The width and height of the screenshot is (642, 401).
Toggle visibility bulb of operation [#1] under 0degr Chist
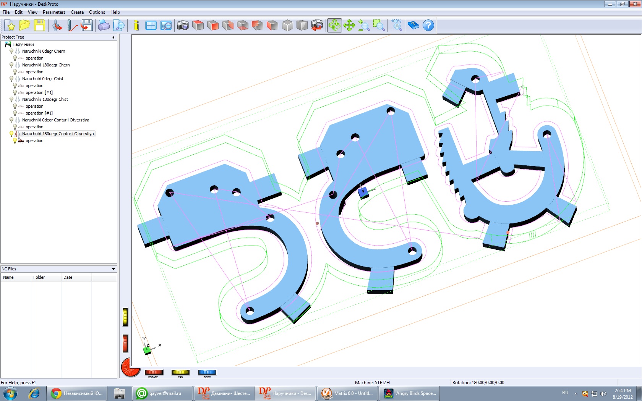click(15, 92)
